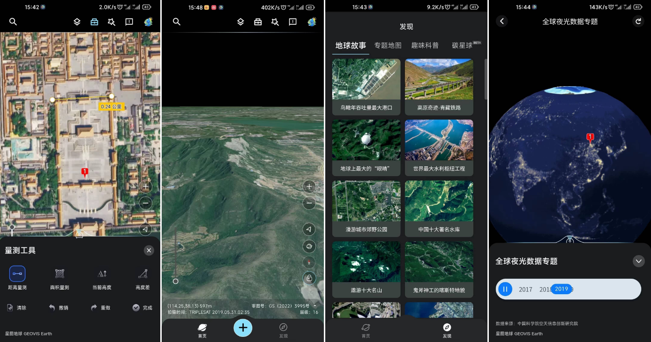The height and width of the screenshot is (342, 651).
Task: Open the 漫游城市郊野公园 story card
Action: click(x=366, y=209)
